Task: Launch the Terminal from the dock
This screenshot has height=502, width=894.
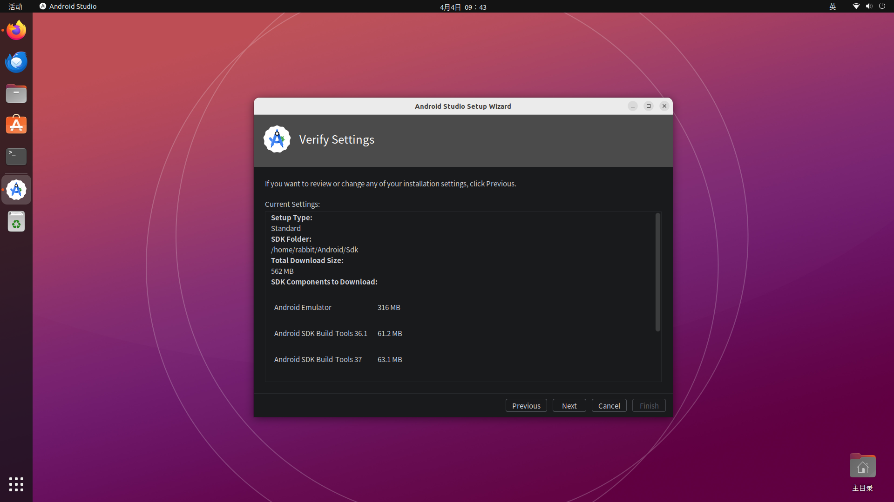Action: pos(16,157)
